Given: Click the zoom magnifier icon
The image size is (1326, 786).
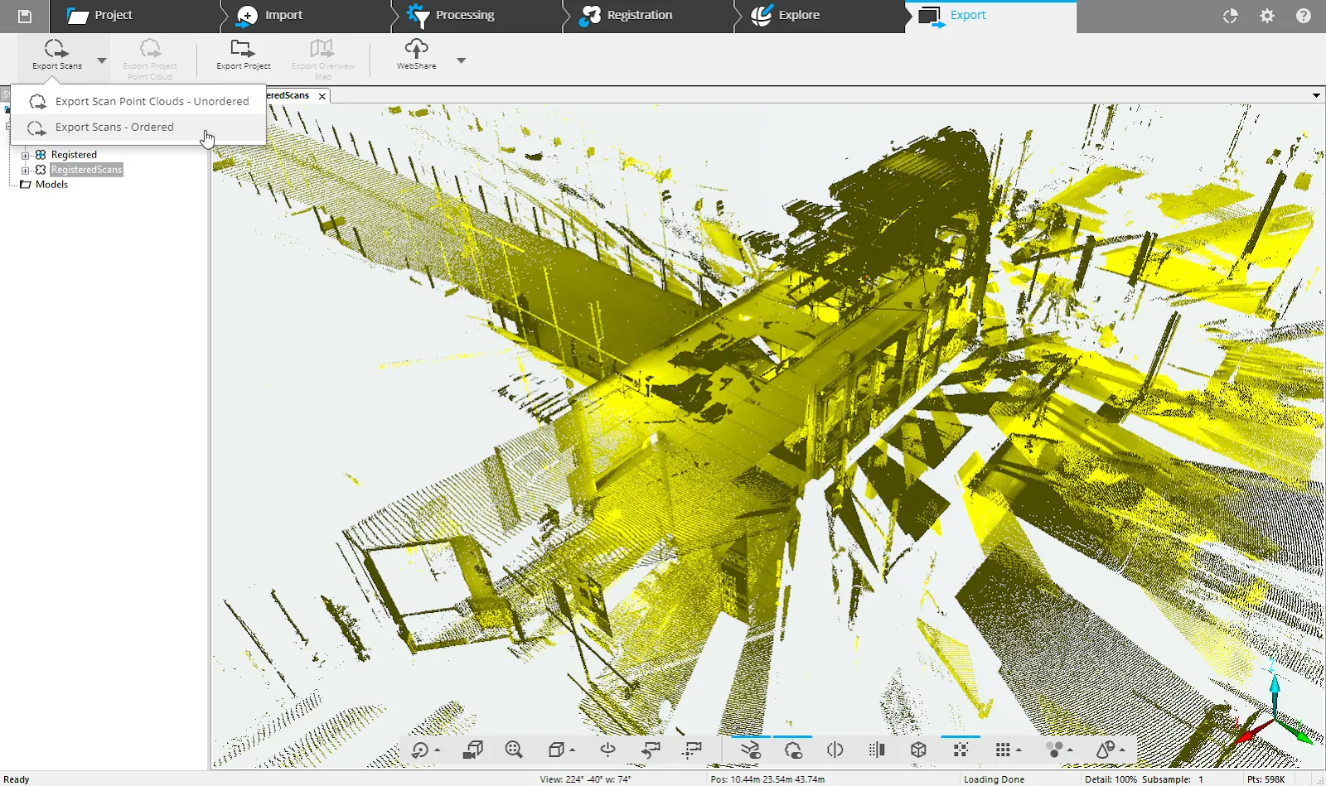Looking at the screenshot, I should tap(514, 750).
